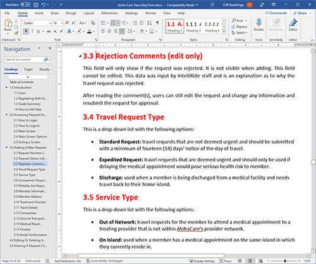Open the Layout ribbon tab
This screenshot has height=264, width=316.
click(88, 13)
